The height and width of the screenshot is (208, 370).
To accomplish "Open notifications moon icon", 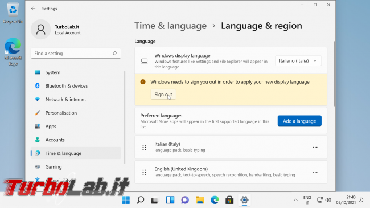I will tap(361, 200).
